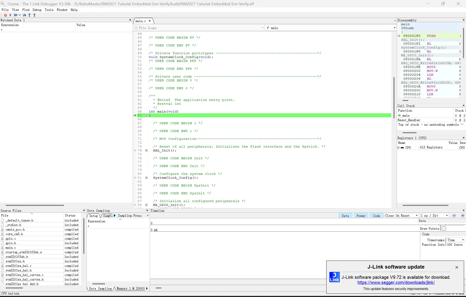The image size is (466, 297).
Task: Expand inline disassembly for SystemClock_Config line
Action: point(146,178)
